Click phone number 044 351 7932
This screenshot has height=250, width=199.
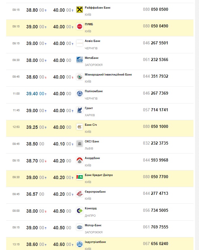[155, 76]
